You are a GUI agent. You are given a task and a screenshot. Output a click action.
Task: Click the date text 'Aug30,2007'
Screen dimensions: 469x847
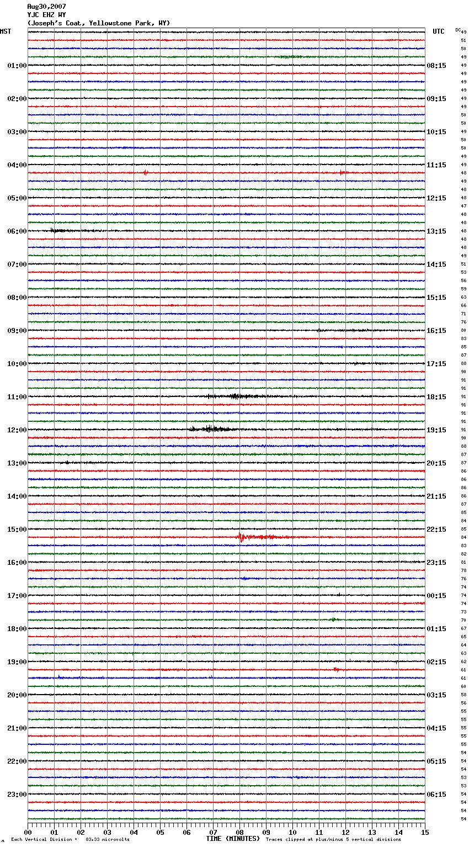point(46,7)
